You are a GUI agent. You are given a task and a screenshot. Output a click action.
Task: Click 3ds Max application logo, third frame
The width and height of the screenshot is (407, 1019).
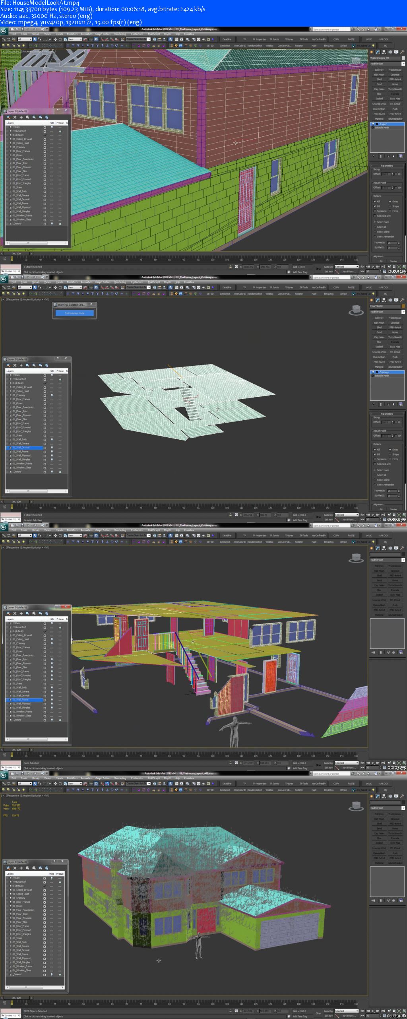coord(4,527)
